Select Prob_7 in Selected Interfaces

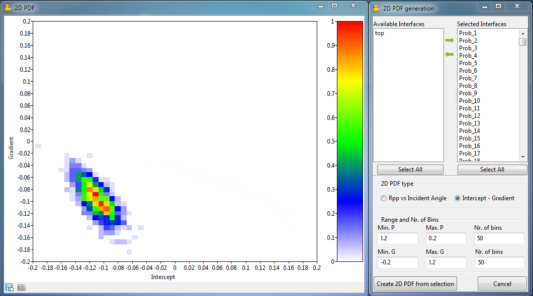click(x=468, y=78)
